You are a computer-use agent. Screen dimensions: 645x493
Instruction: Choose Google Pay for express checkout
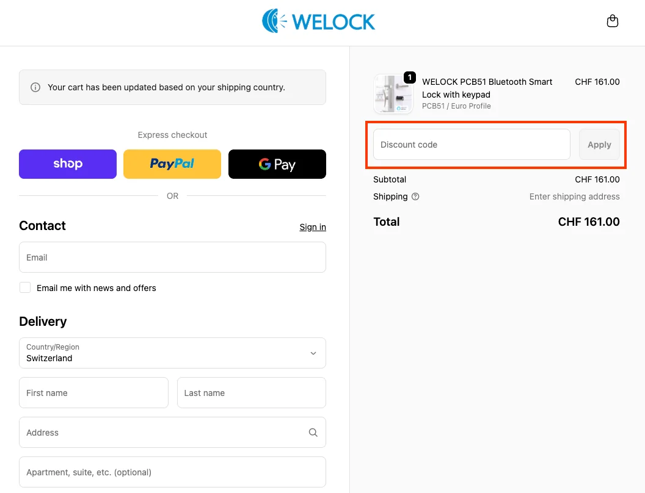(277, 164)
